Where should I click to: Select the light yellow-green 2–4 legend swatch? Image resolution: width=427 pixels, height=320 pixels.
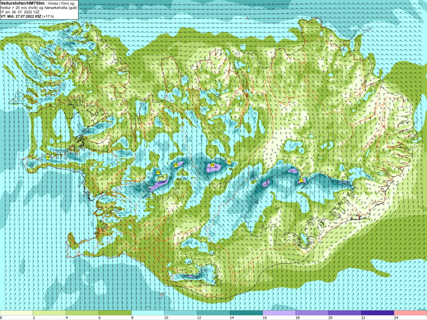(x=49, y=313)
